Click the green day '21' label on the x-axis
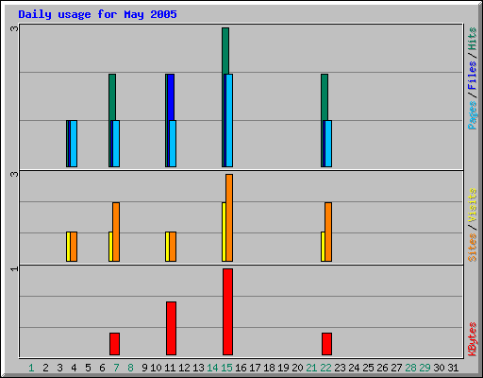Viewport: 483px width, 378px height. click(311, 368)
